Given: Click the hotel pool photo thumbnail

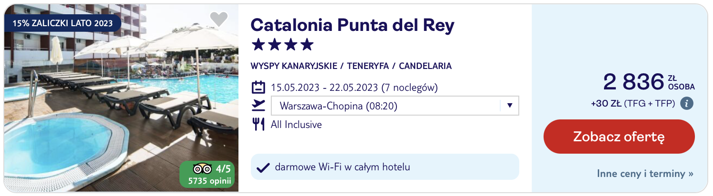Looking at the screenshot, I should coord(121,98).
